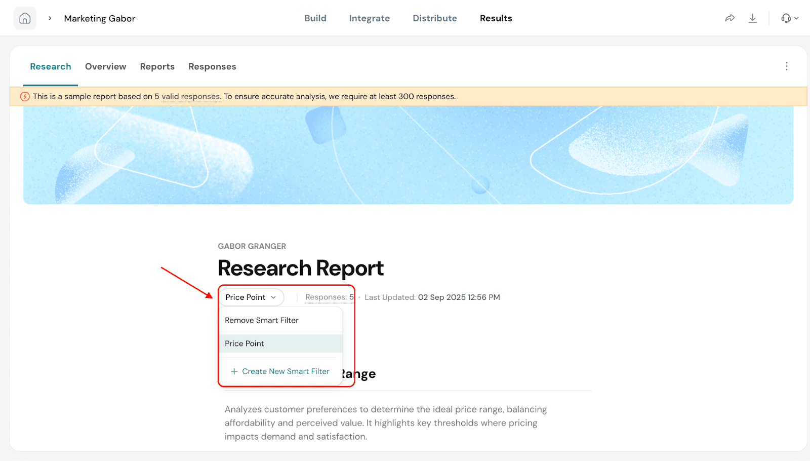Open the three-dot options menu
This screenshot has height=461, width=810.
[786, 66]
